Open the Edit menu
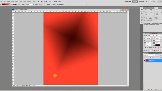The image size is (162, 91). (5, 2)
